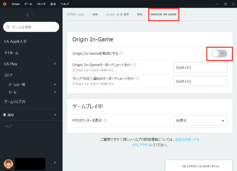Minimize the Origin window
Viewport: 237px width, 171px height.
(x=217, y=4)
